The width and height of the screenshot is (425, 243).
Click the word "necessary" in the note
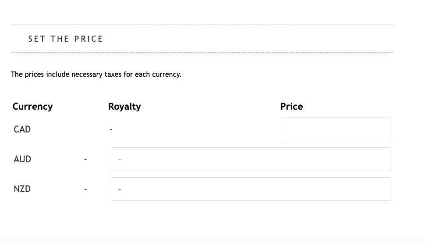pos(87,75)
